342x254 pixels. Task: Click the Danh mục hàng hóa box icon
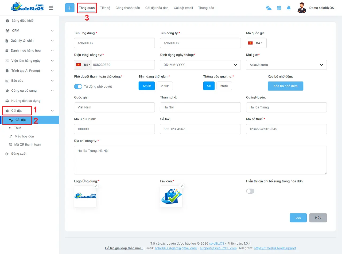point(7,51)
